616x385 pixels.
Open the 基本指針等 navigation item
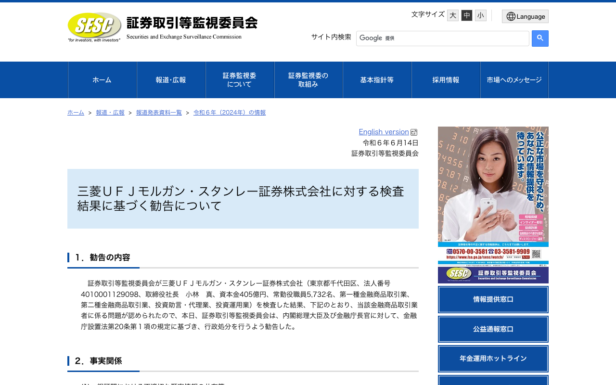tap(377, 80)
